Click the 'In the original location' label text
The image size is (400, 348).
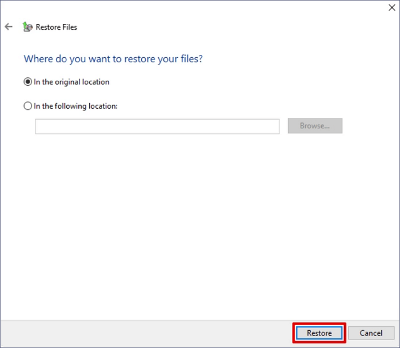(x=71, y=82)
